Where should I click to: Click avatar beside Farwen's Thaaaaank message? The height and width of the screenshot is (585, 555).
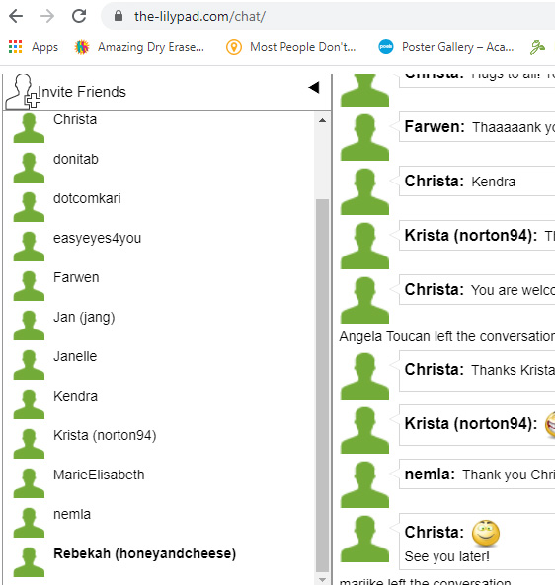tap(364, 137)
